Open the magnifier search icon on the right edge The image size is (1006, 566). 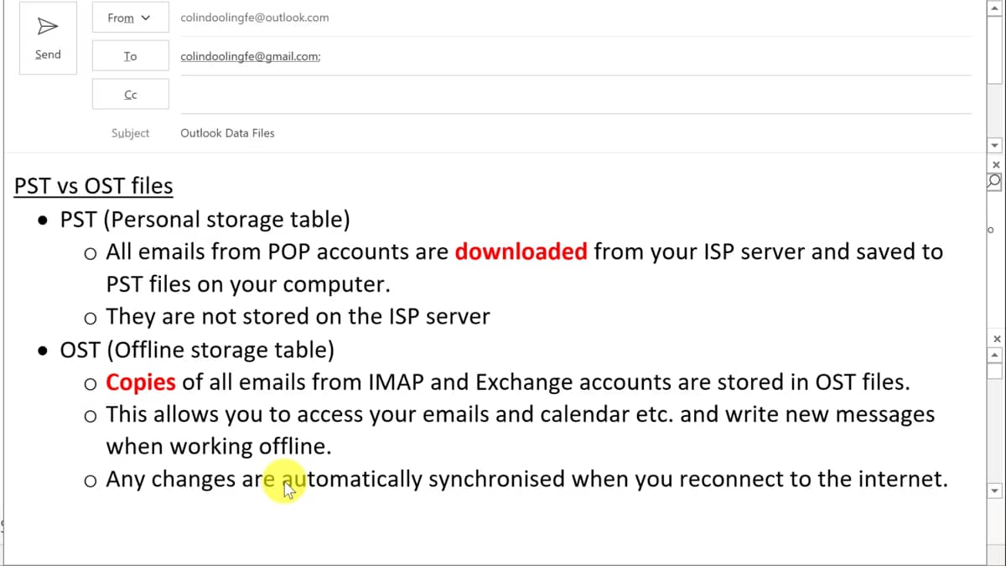[x=995, y=180]
